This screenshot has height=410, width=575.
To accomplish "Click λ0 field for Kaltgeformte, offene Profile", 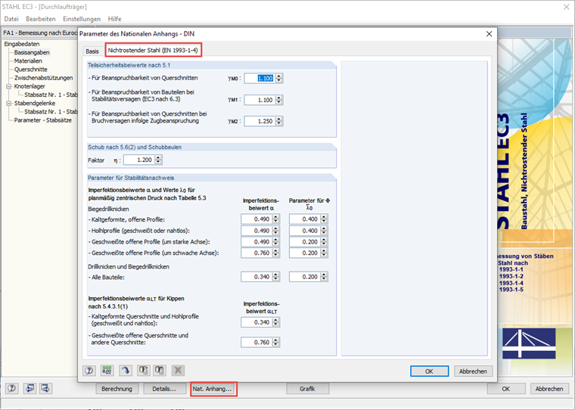I will [x=304, y=219].
